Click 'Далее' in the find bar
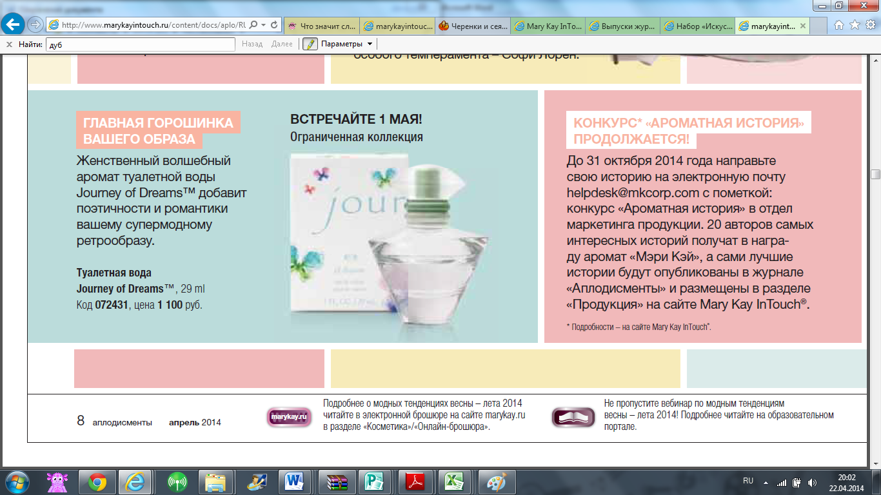The height and width of the screenshot is (495, 881). (282, 44)
